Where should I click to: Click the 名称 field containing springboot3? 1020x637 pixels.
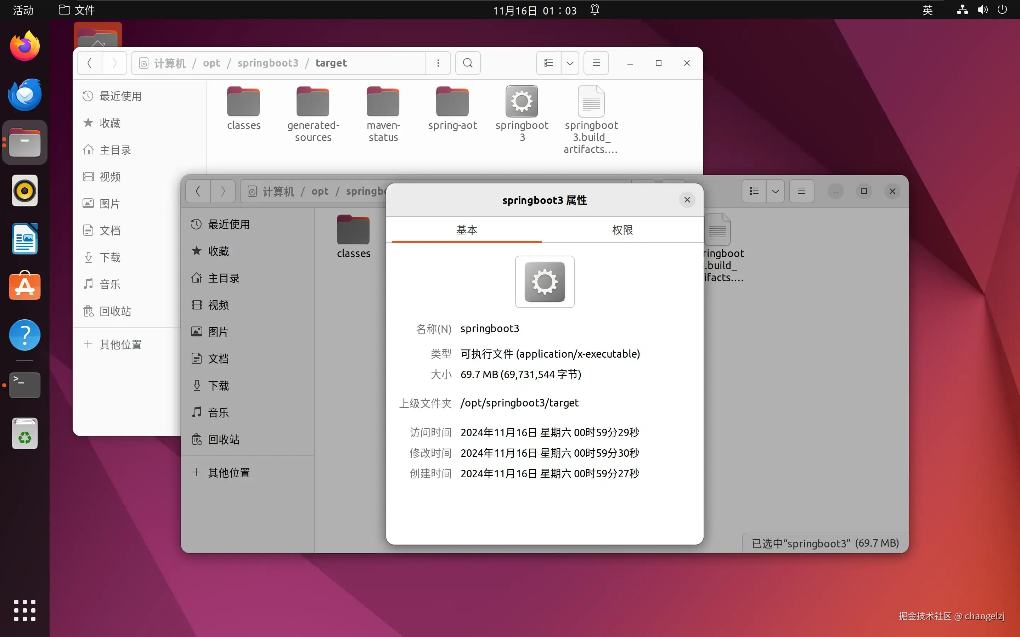(490, 329)
